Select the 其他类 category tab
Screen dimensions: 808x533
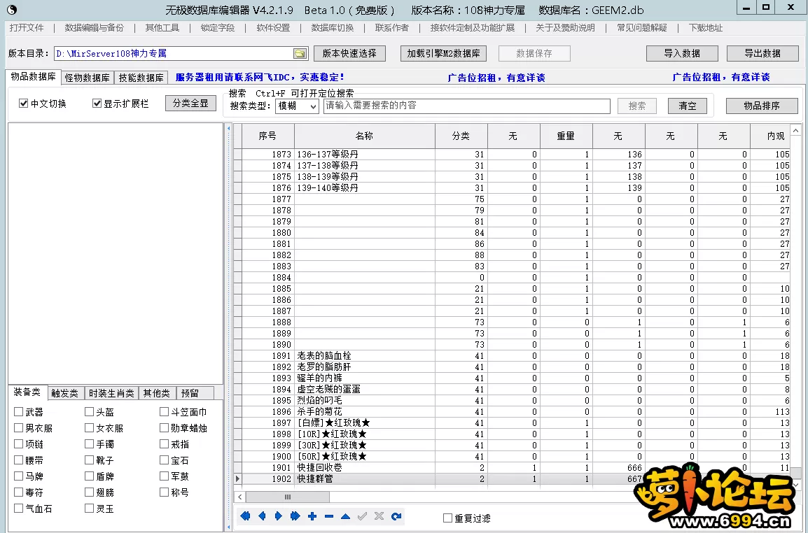(157, 393)
